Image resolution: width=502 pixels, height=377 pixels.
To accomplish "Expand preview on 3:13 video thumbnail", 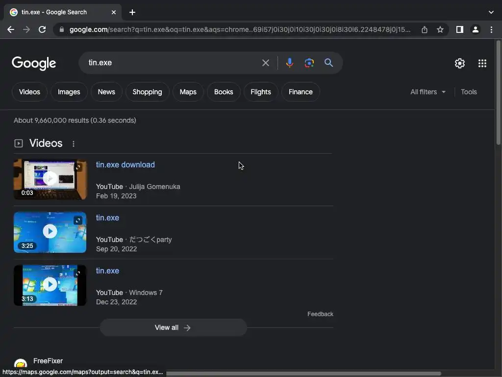I will (78, 273).
